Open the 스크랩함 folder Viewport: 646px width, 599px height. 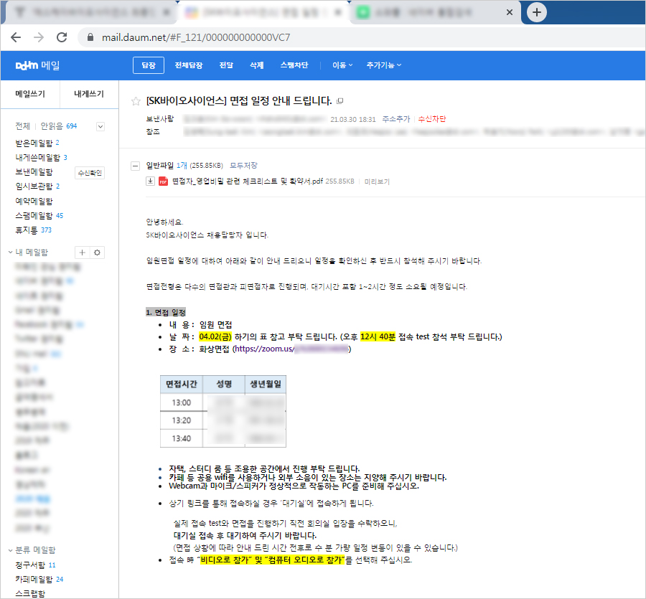30,594
